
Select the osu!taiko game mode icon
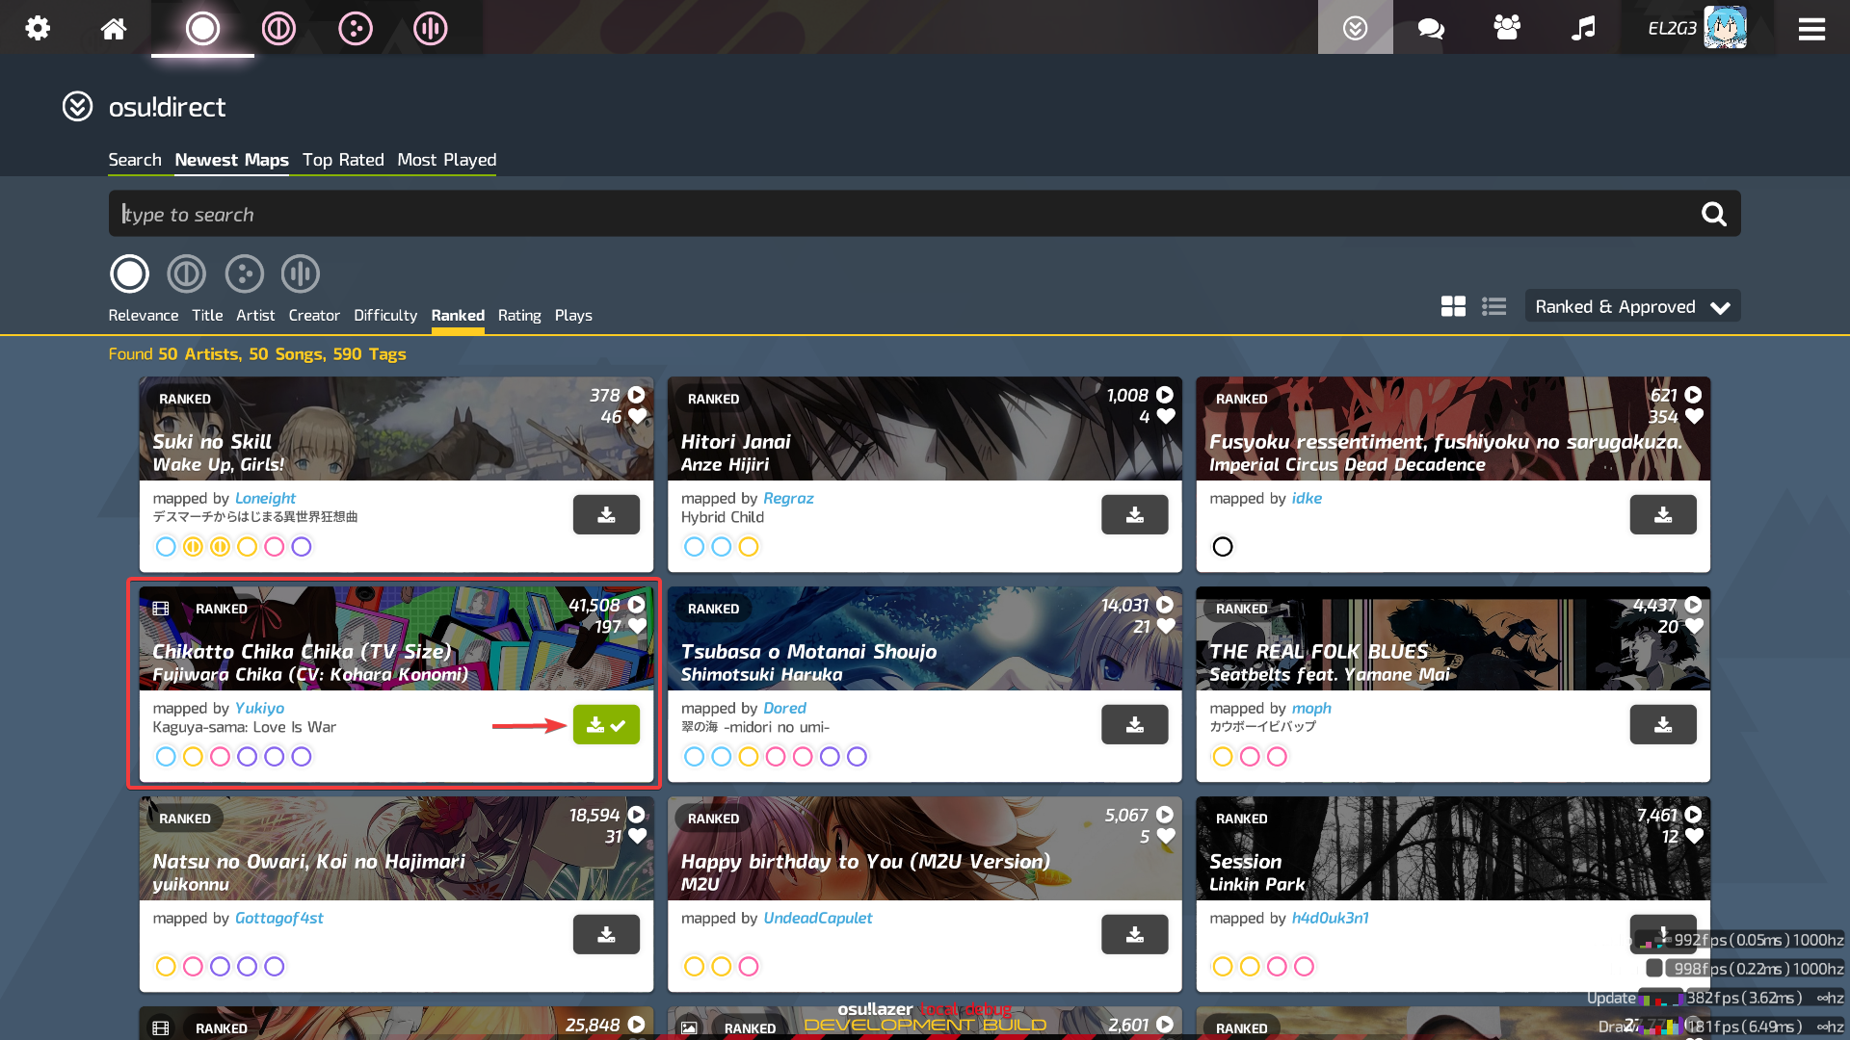[278, 28]
